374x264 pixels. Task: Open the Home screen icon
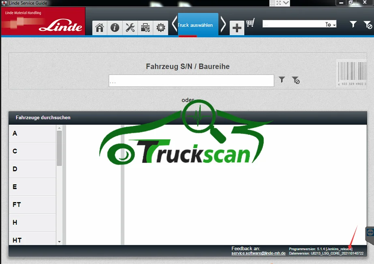click(100, 28)
